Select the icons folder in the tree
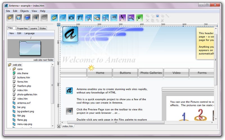 coord(18,69)
